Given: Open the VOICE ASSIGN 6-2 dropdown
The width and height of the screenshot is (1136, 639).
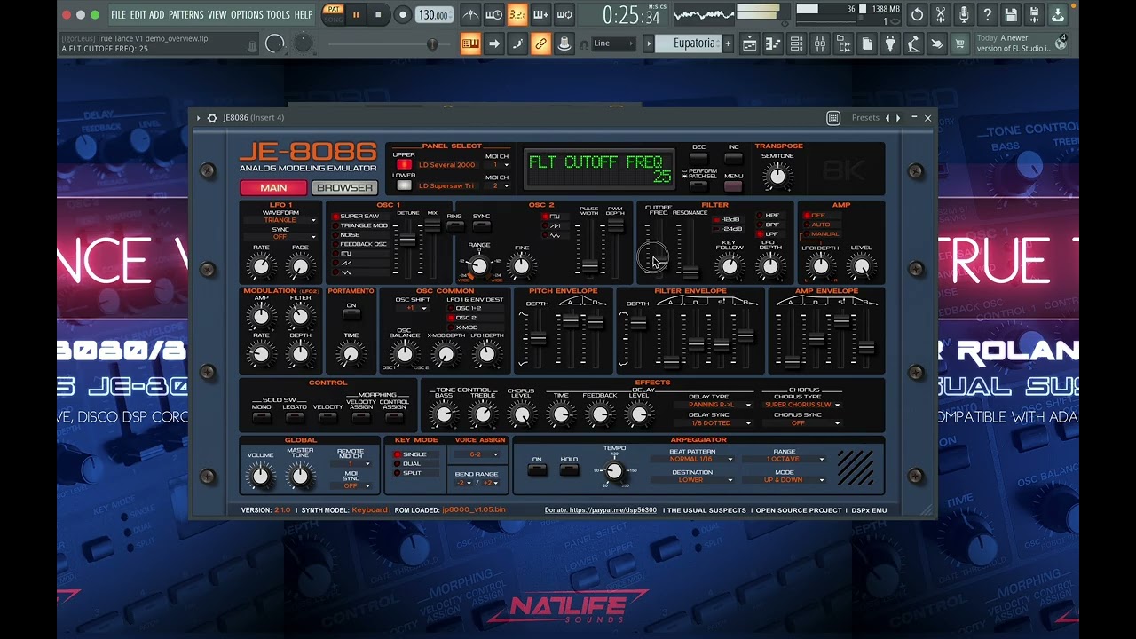Looking at the screenshot, I should pyautogui.click(x=477, y=454).
